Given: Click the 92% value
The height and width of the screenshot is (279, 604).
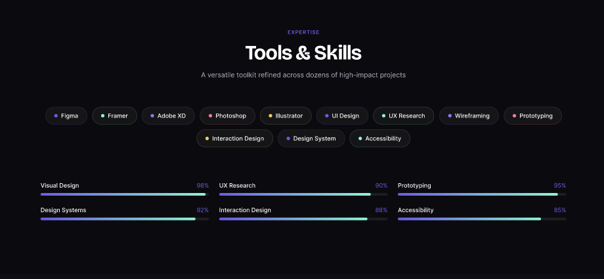Looking at the screenshot, I should click(x=203, y=210).
